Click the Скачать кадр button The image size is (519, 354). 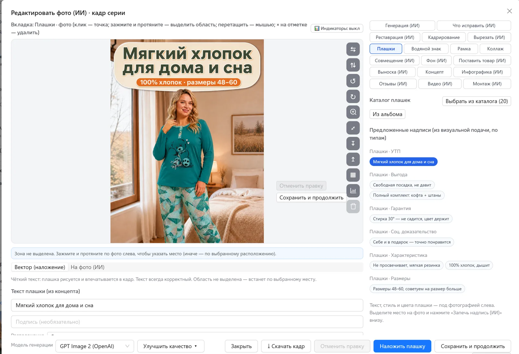286,346
